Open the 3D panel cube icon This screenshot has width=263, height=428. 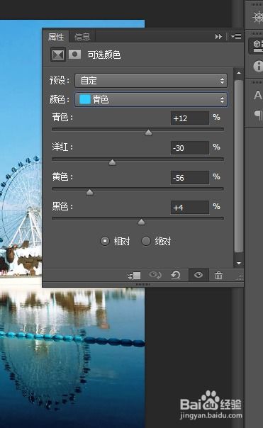tap(257, 45)
